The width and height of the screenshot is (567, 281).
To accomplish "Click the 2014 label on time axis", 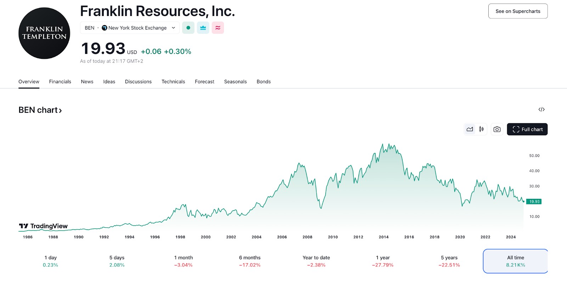I will (x=384, y=237).
